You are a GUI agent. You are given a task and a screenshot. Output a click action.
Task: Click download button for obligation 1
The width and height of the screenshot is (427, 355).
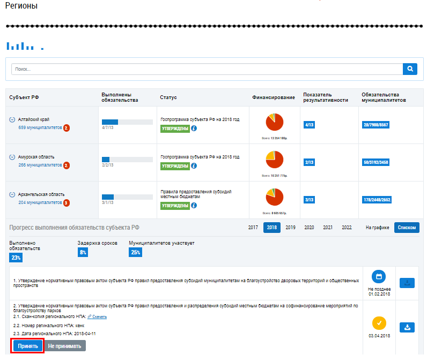coord(407,283)
